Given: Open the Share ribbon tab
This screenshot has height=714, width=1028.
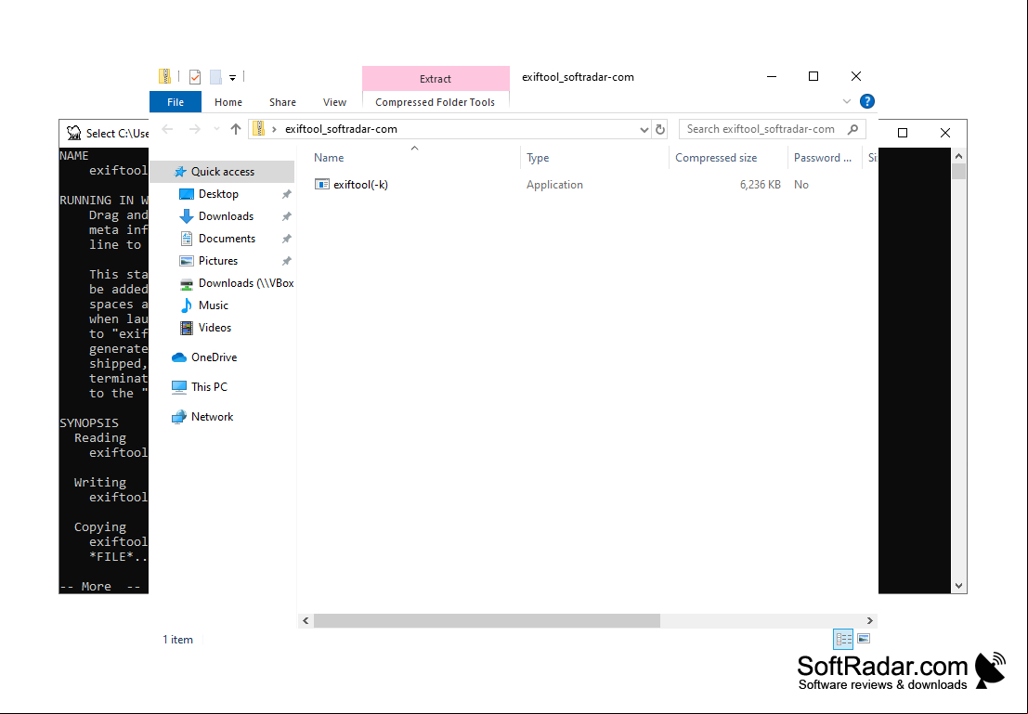Looking at the screenshot, I should 282,102.
